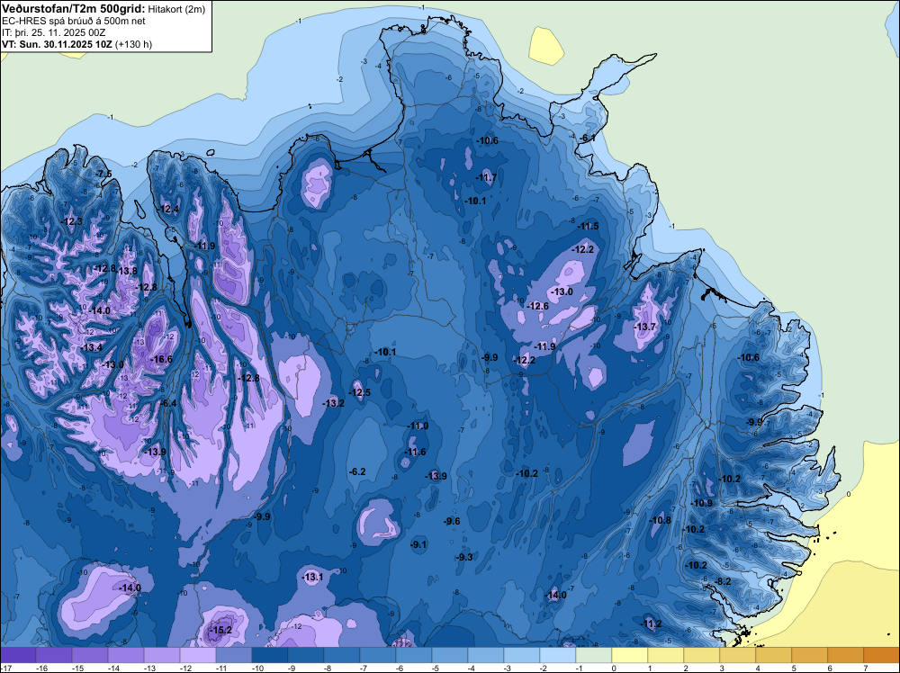Select the legend color swatch above 3
The image size is (900, 673).
(738, 655)
